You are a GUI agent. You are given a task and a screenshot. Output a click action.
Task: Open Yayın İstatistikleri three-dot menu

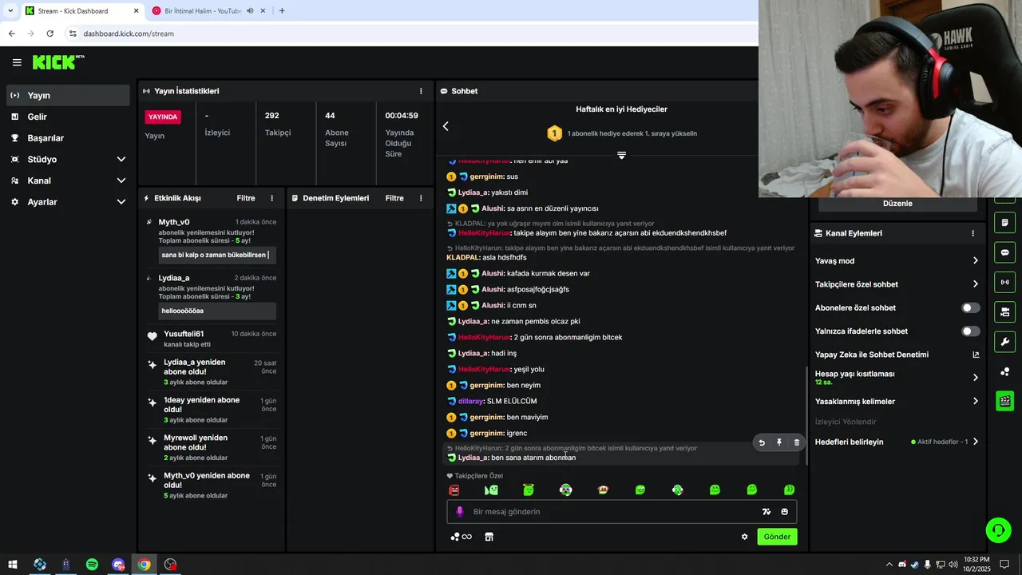(x=421, y=91)
